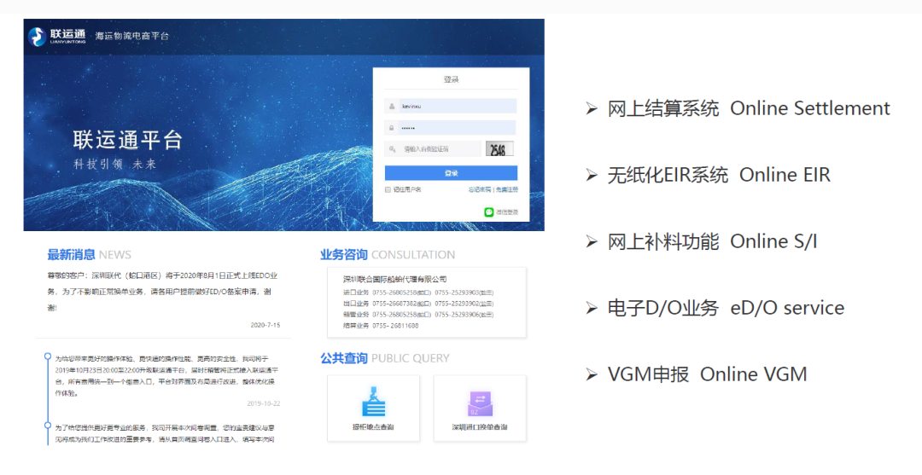Image resolution: width=922 pixels, height=475 pixels.
Task: Click the username field containing kevinxu
Action: (451, 107)
